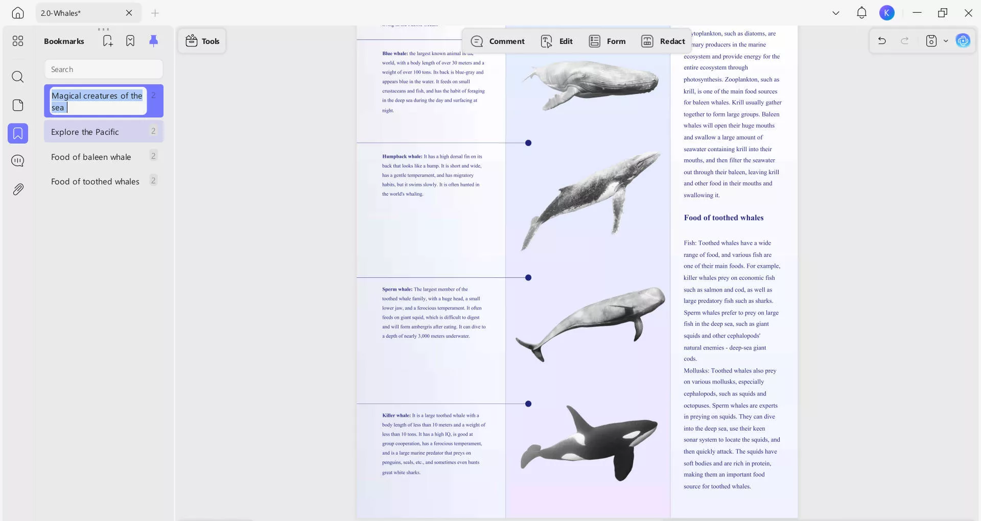Click the AI assistant icon
The image size is (981, 521).
coord(963,41)
